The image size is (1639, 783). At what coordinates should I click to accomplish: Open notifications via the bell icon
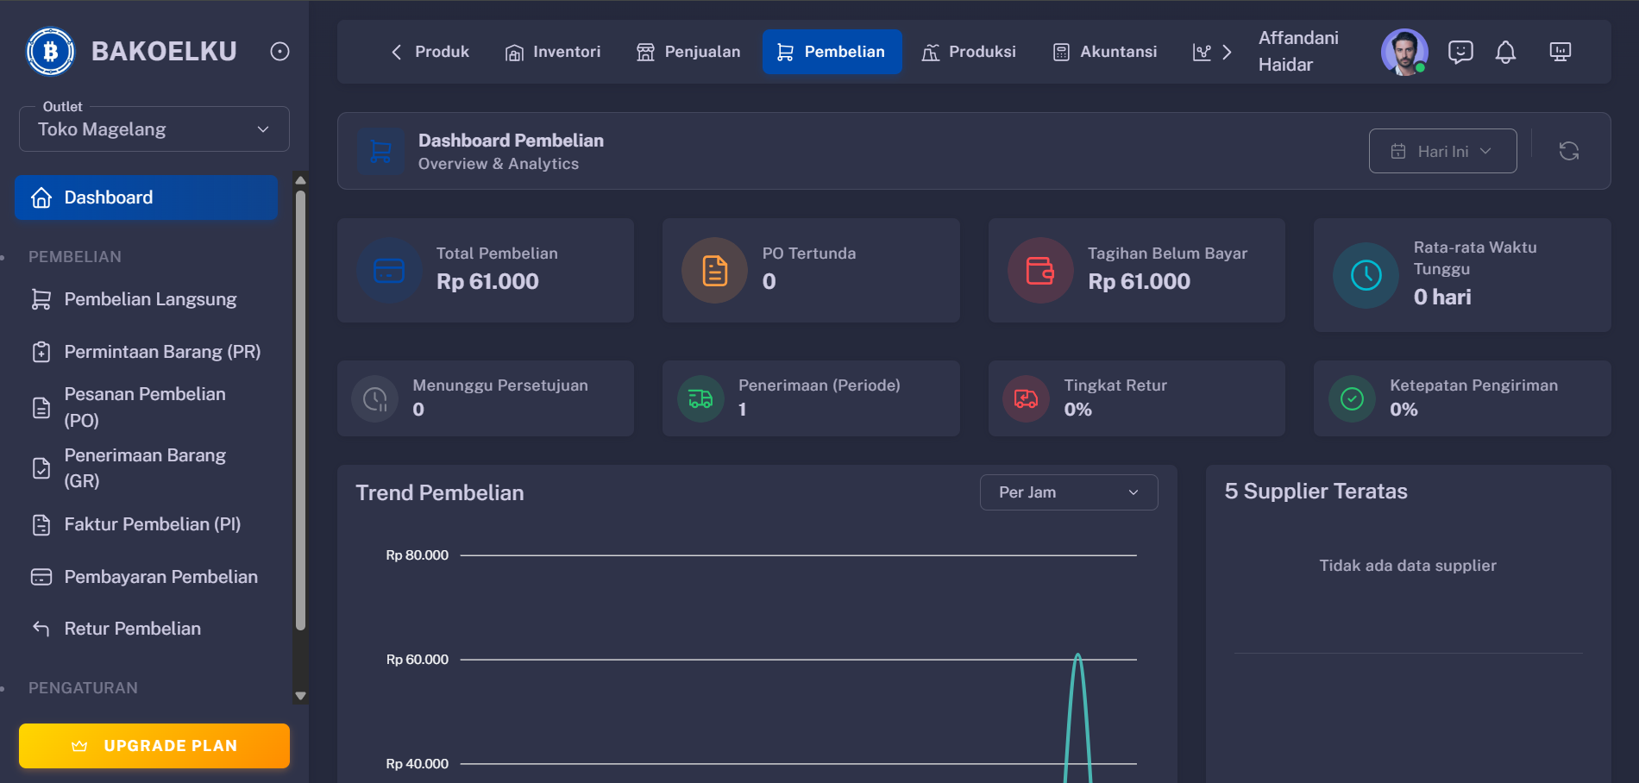(1506, 52)
